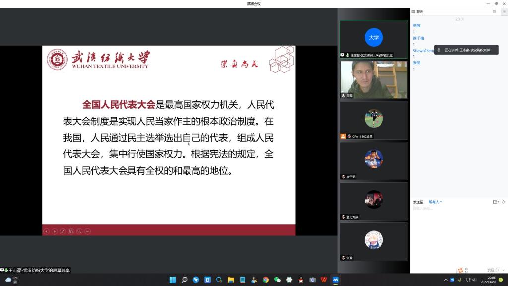Screen dimensions: 508x286
Task: Show hidden system tray icons
Action: (x=446, y=280)
